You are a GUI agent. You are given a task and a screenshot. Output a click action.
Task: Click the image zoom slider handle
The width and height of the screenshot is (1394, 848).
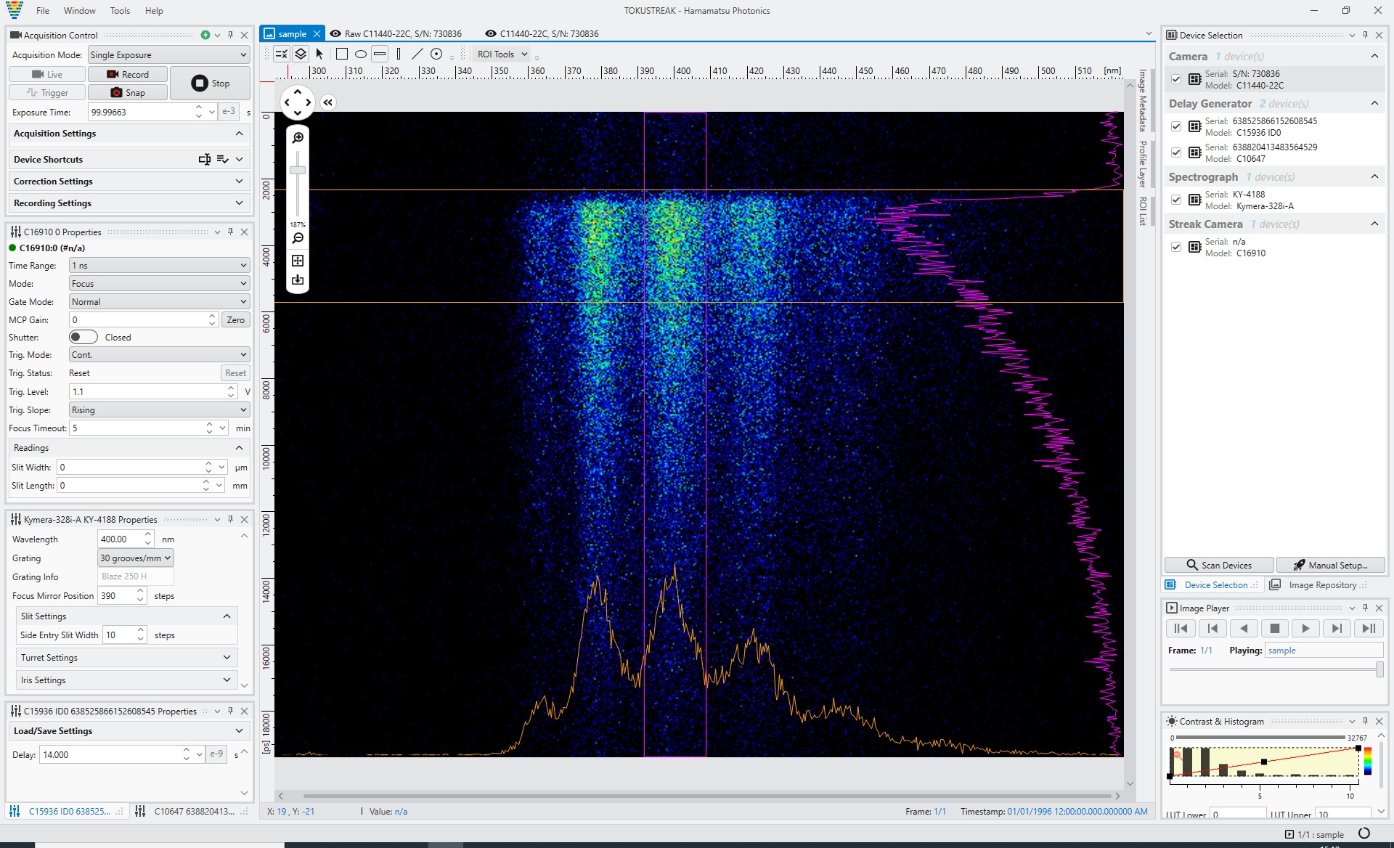298,170
